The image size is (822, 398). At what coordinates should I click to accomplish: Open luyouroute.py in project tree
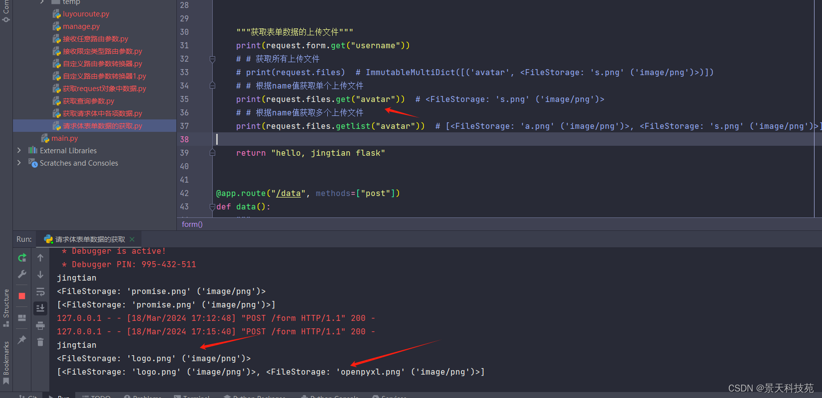click(x=86, y=14)
